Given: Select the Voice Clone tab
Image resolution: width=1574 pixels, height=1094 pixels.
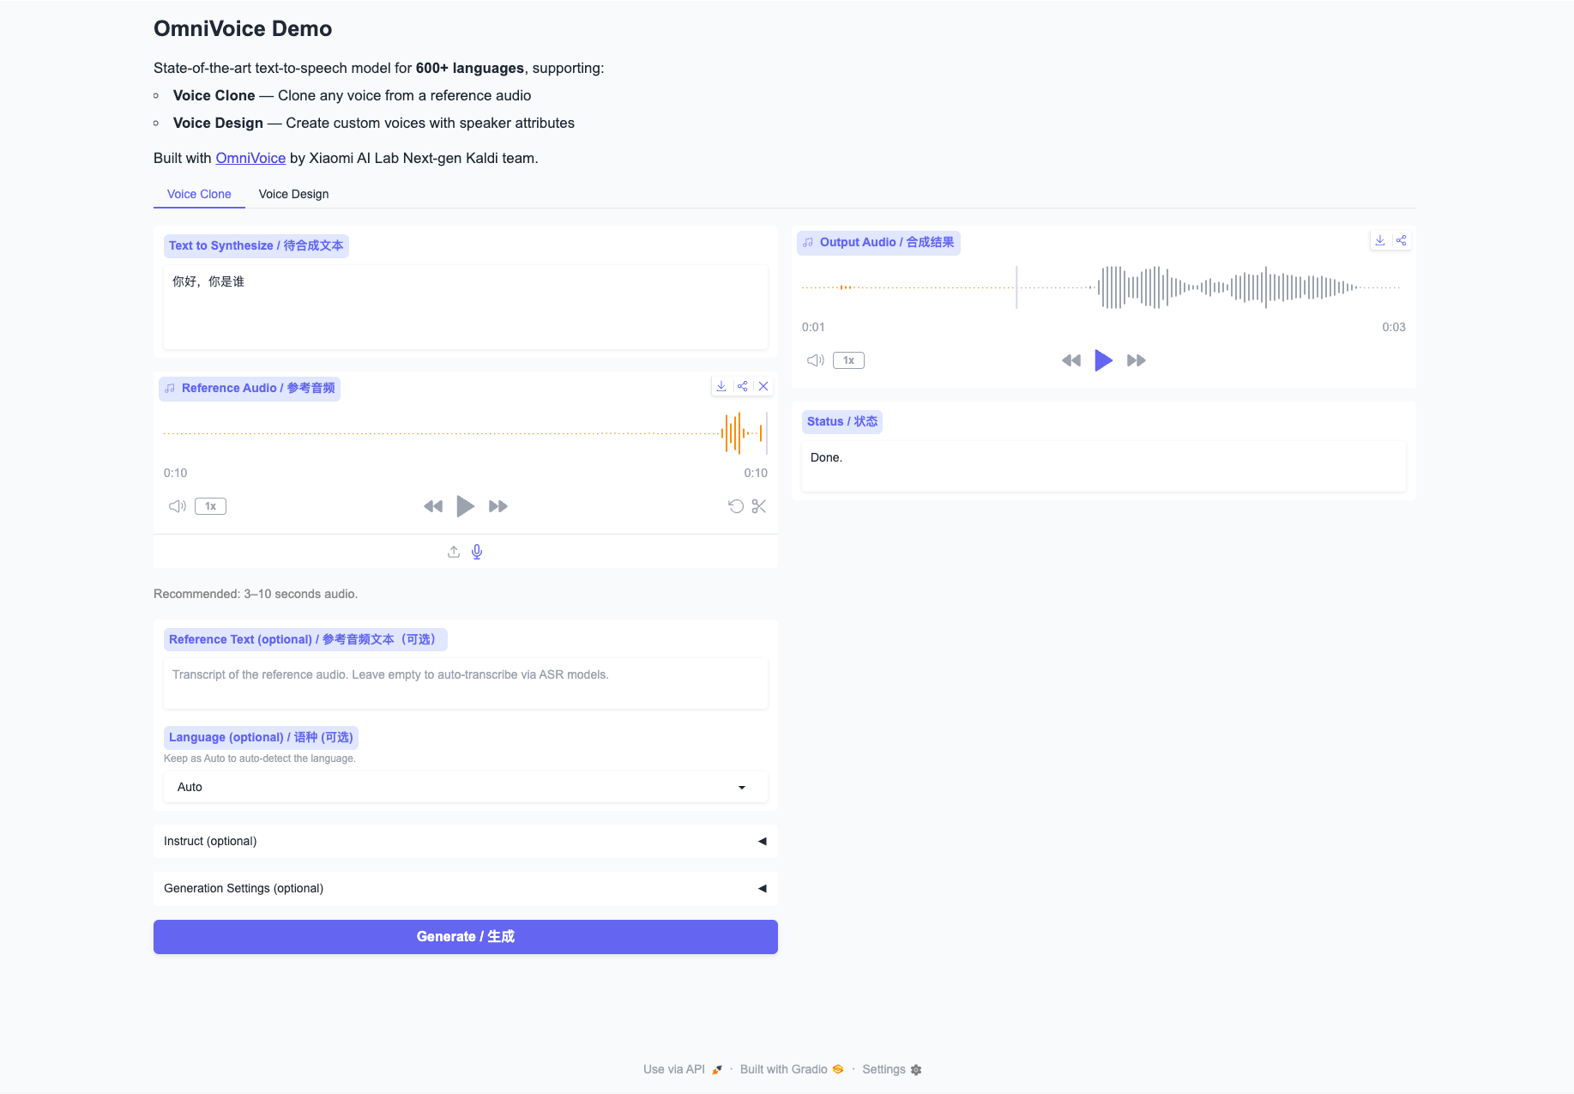Looking at the screenshot, I should point(199,194).
